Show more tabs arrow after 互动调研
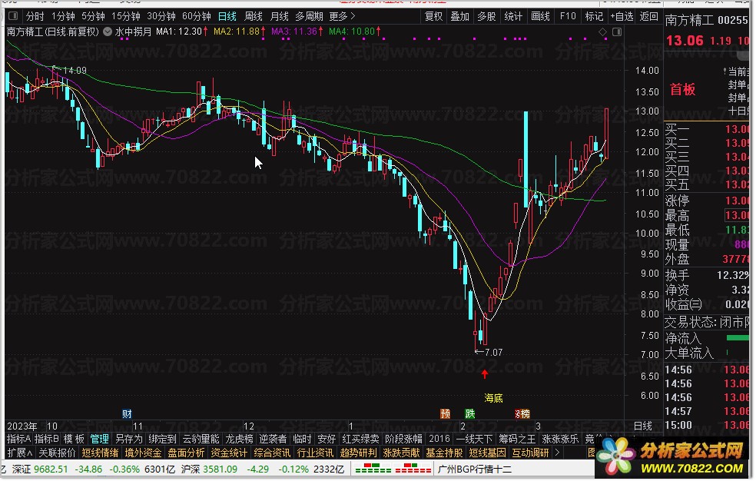 [x=557, y=453]
